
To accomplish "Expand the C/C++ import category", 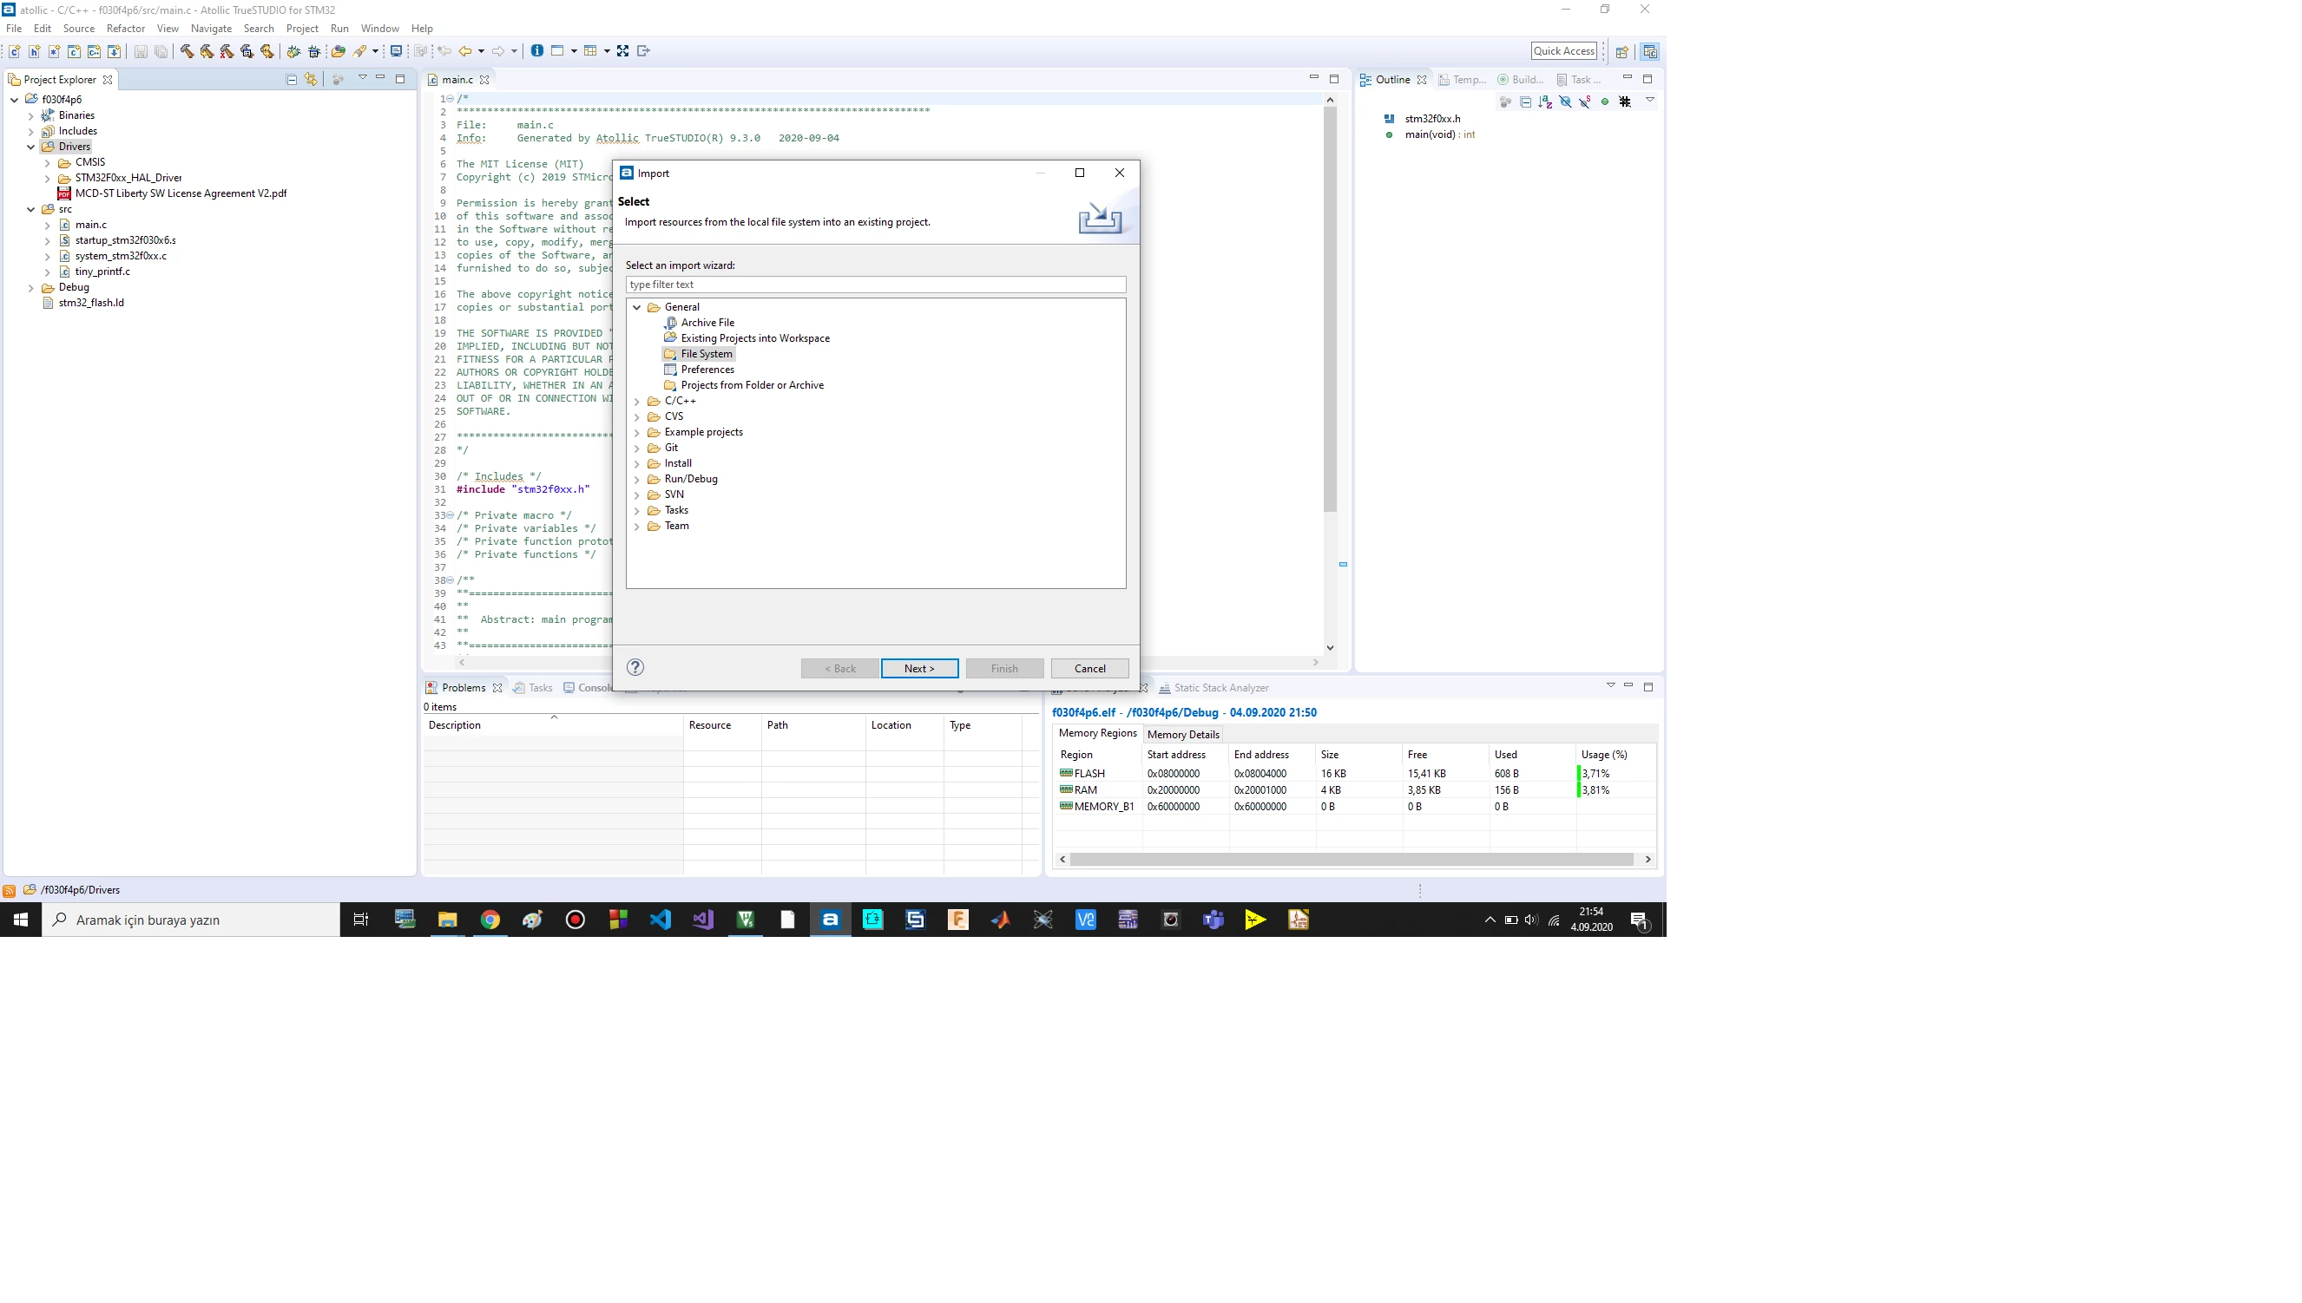I will pyautogui.click(x=637, y=401).
